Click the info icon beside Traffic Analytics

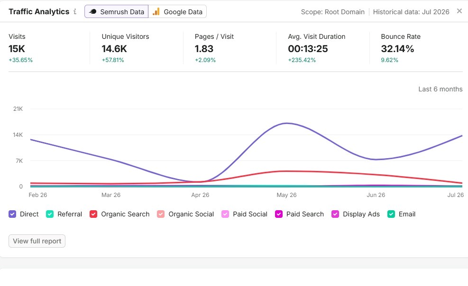75,12
